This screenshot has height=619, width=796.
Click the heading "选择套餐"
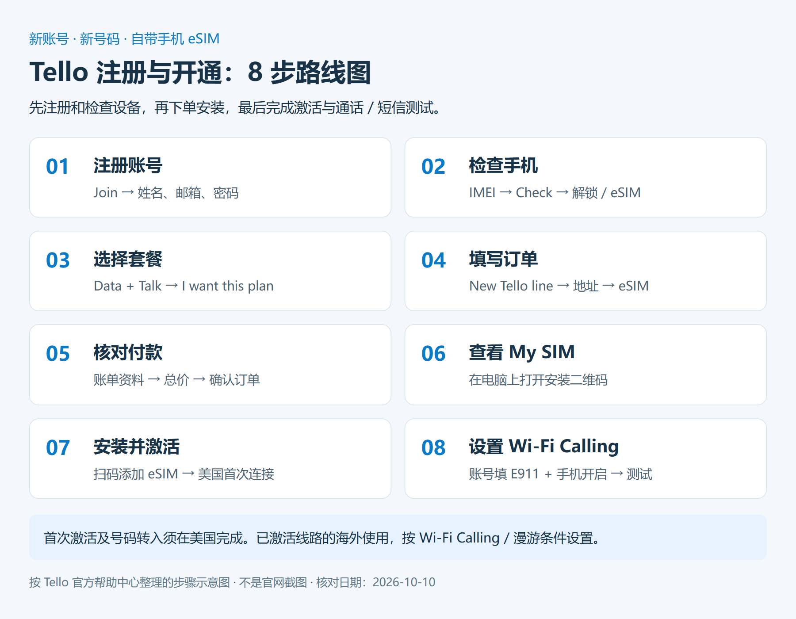coord(128,260)
